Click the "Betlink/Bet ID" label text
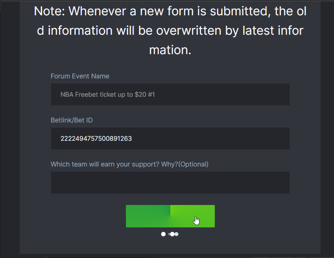 pyautogui.click(x=71, y=120)
